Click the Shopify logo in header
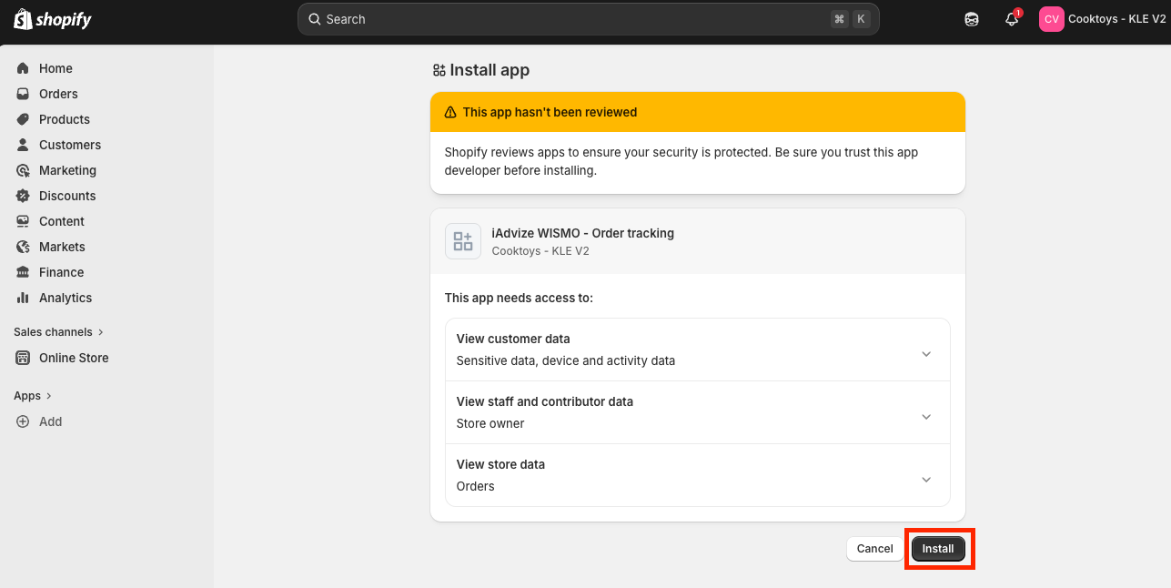Viewport: 1171px width, 588px height. tap(52, 19)
